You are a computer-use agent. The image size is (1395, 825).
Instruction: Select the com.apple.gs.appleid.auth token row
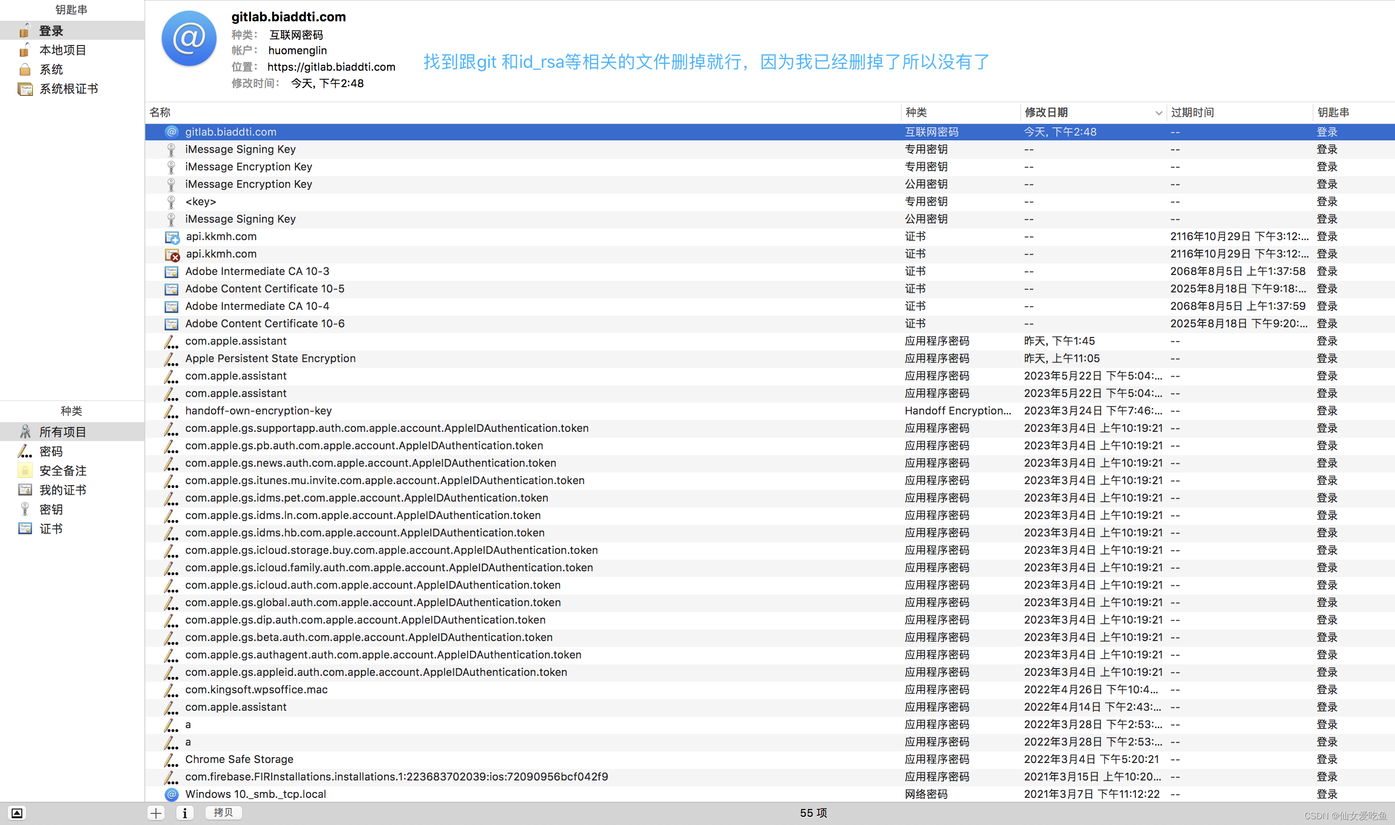[770, 672]
